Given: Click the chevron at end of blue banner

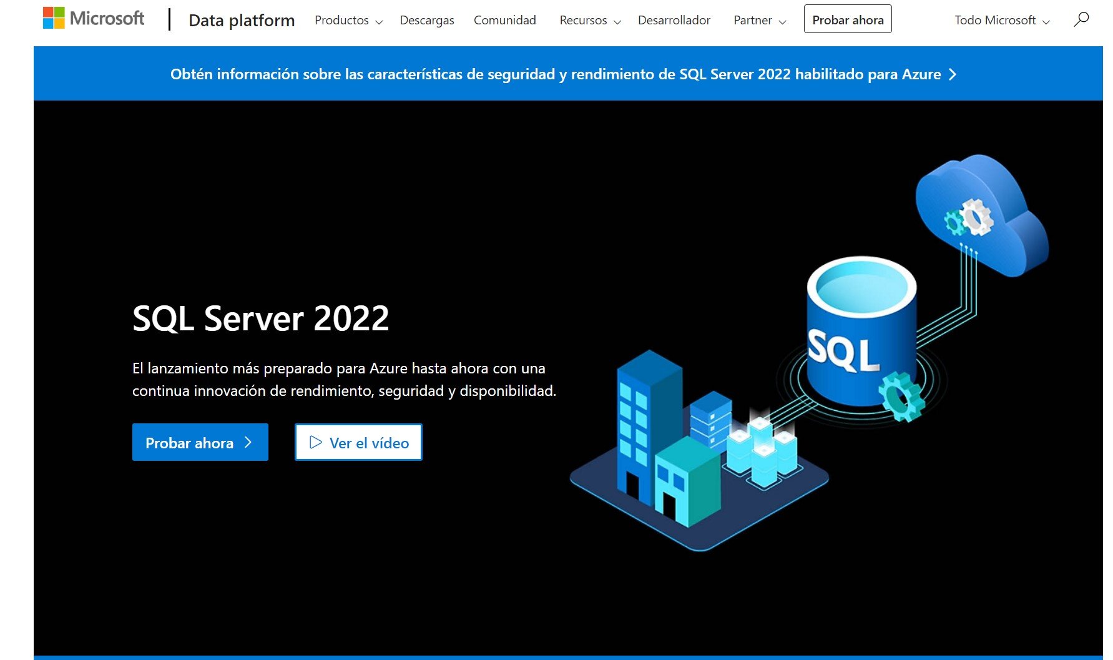Looking at the screenshot, I should point(953,74).
